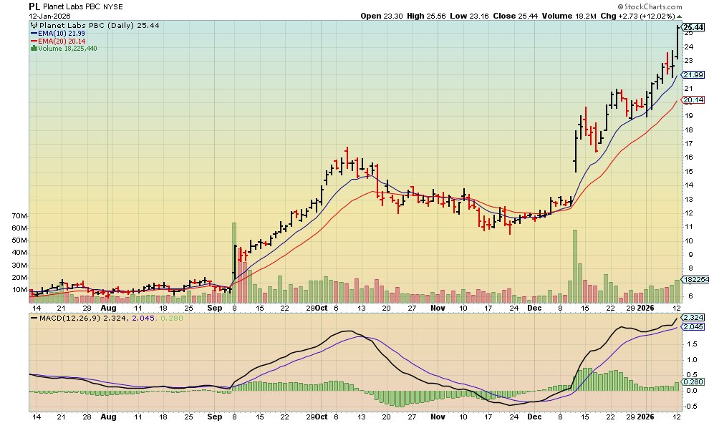Click the Dec label on the price panel date axis
Image resolution: width=709 pixels, height=423 pixels.
534,308
